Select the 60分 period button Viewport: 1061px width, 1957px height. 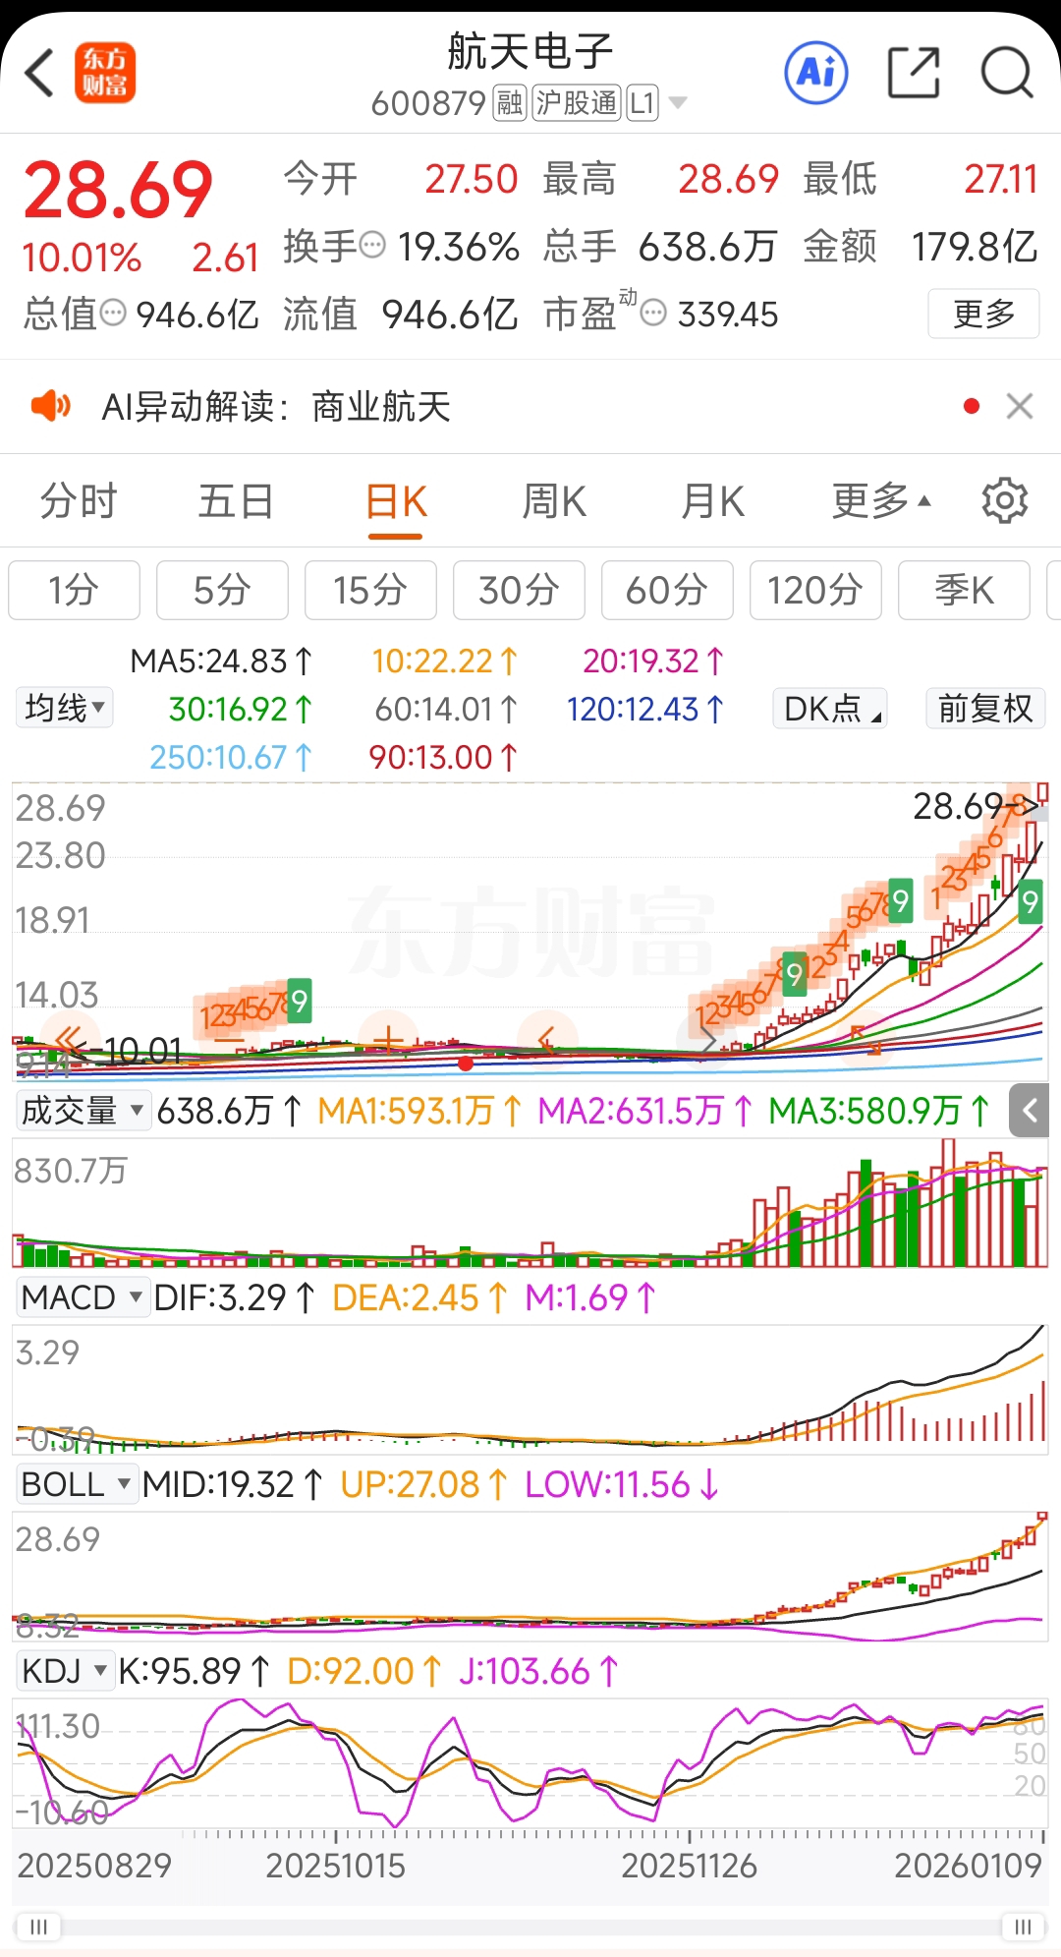(x=667, y=590)
